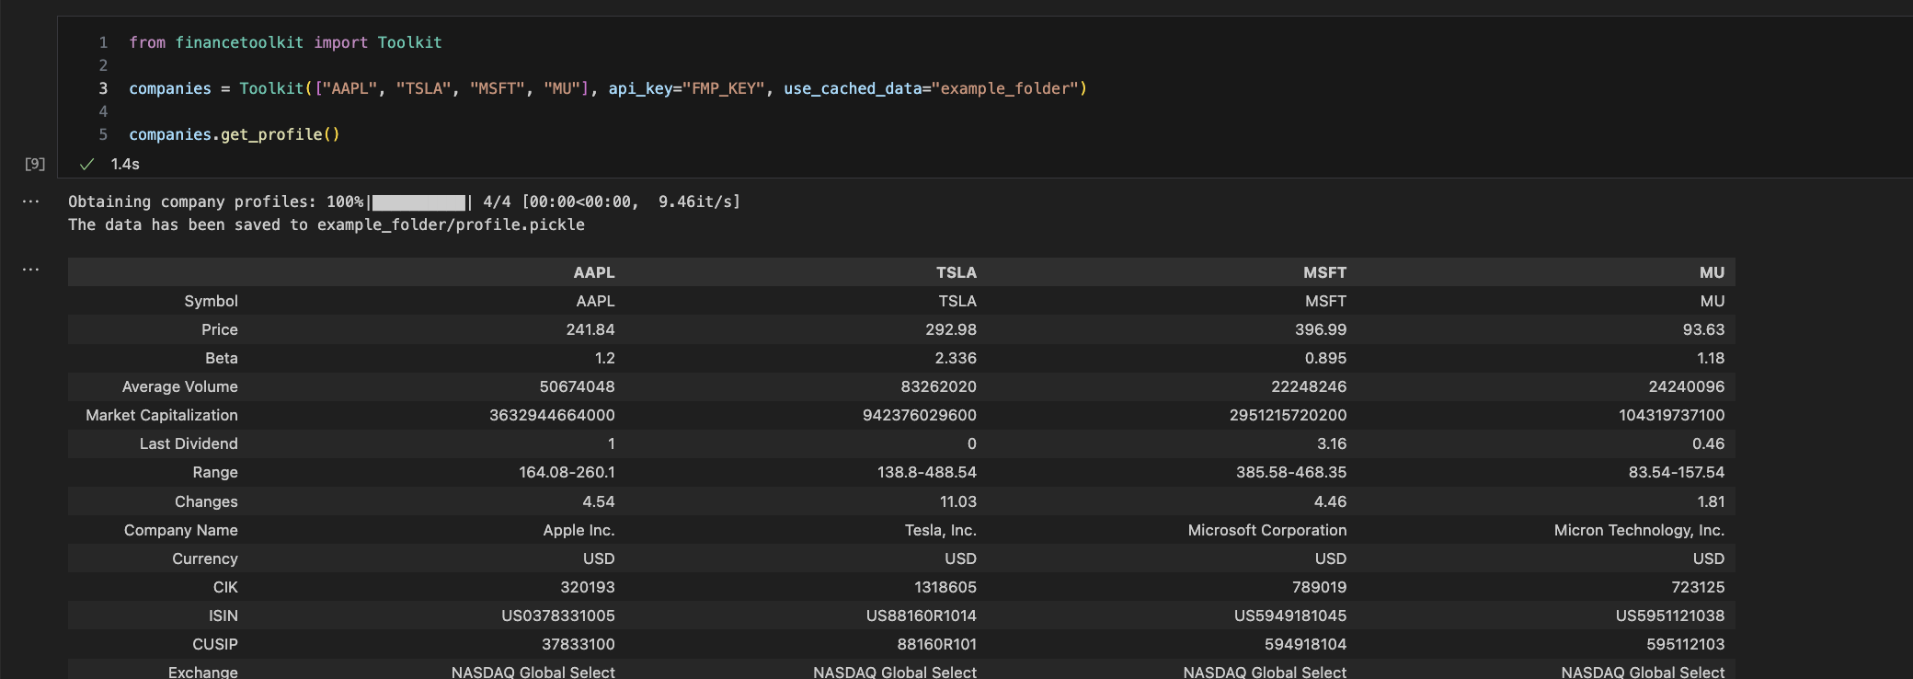Click the Apple Inc. company name cell
Image resolution: width=1913 pixels, height=679 pixels.
coord(578,530)
